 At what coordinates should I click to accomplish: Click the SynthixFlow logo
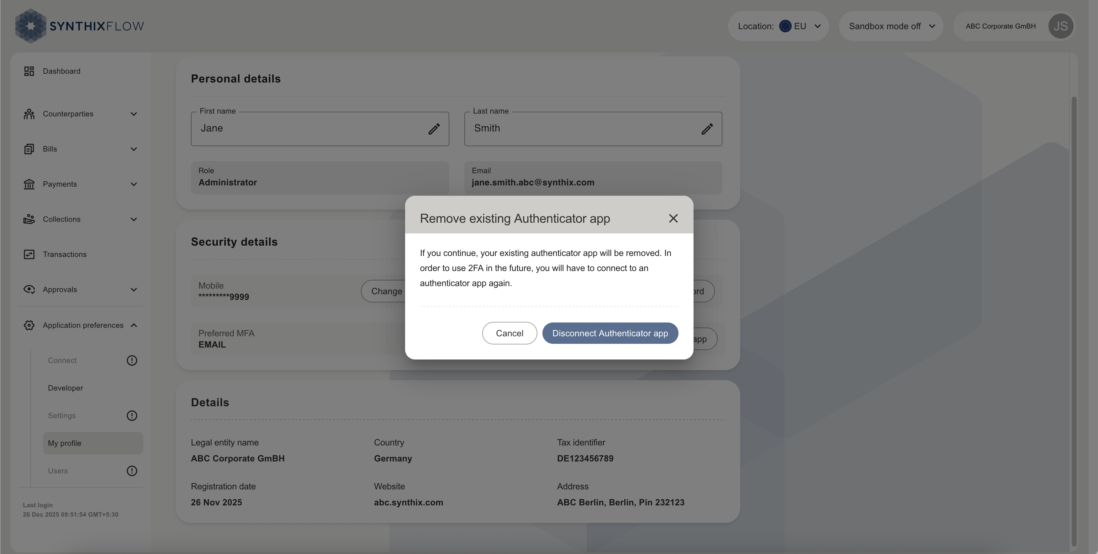pyautogui.click(x=80, y=26)
